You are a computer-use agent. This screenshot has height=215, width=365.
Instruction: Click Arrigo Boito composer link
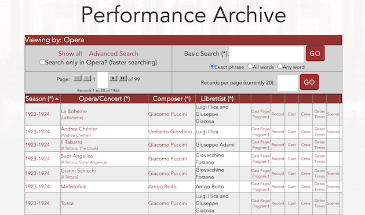tap(162, 187)
